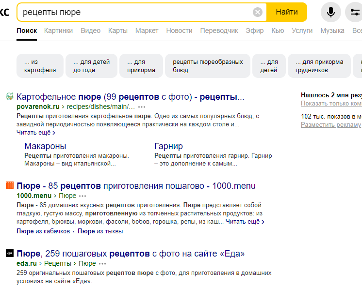Open the 'Маркет' tab

147,31
